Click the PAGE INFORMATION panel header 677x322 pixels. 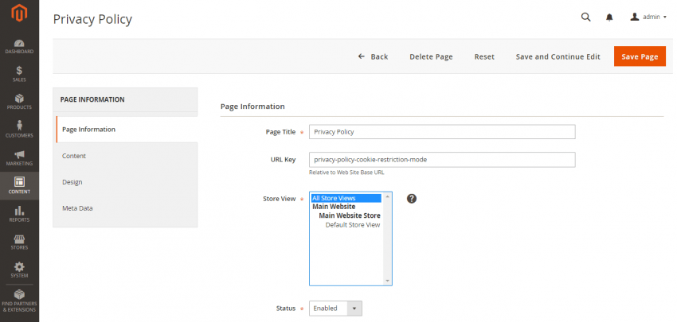(125, 99)
